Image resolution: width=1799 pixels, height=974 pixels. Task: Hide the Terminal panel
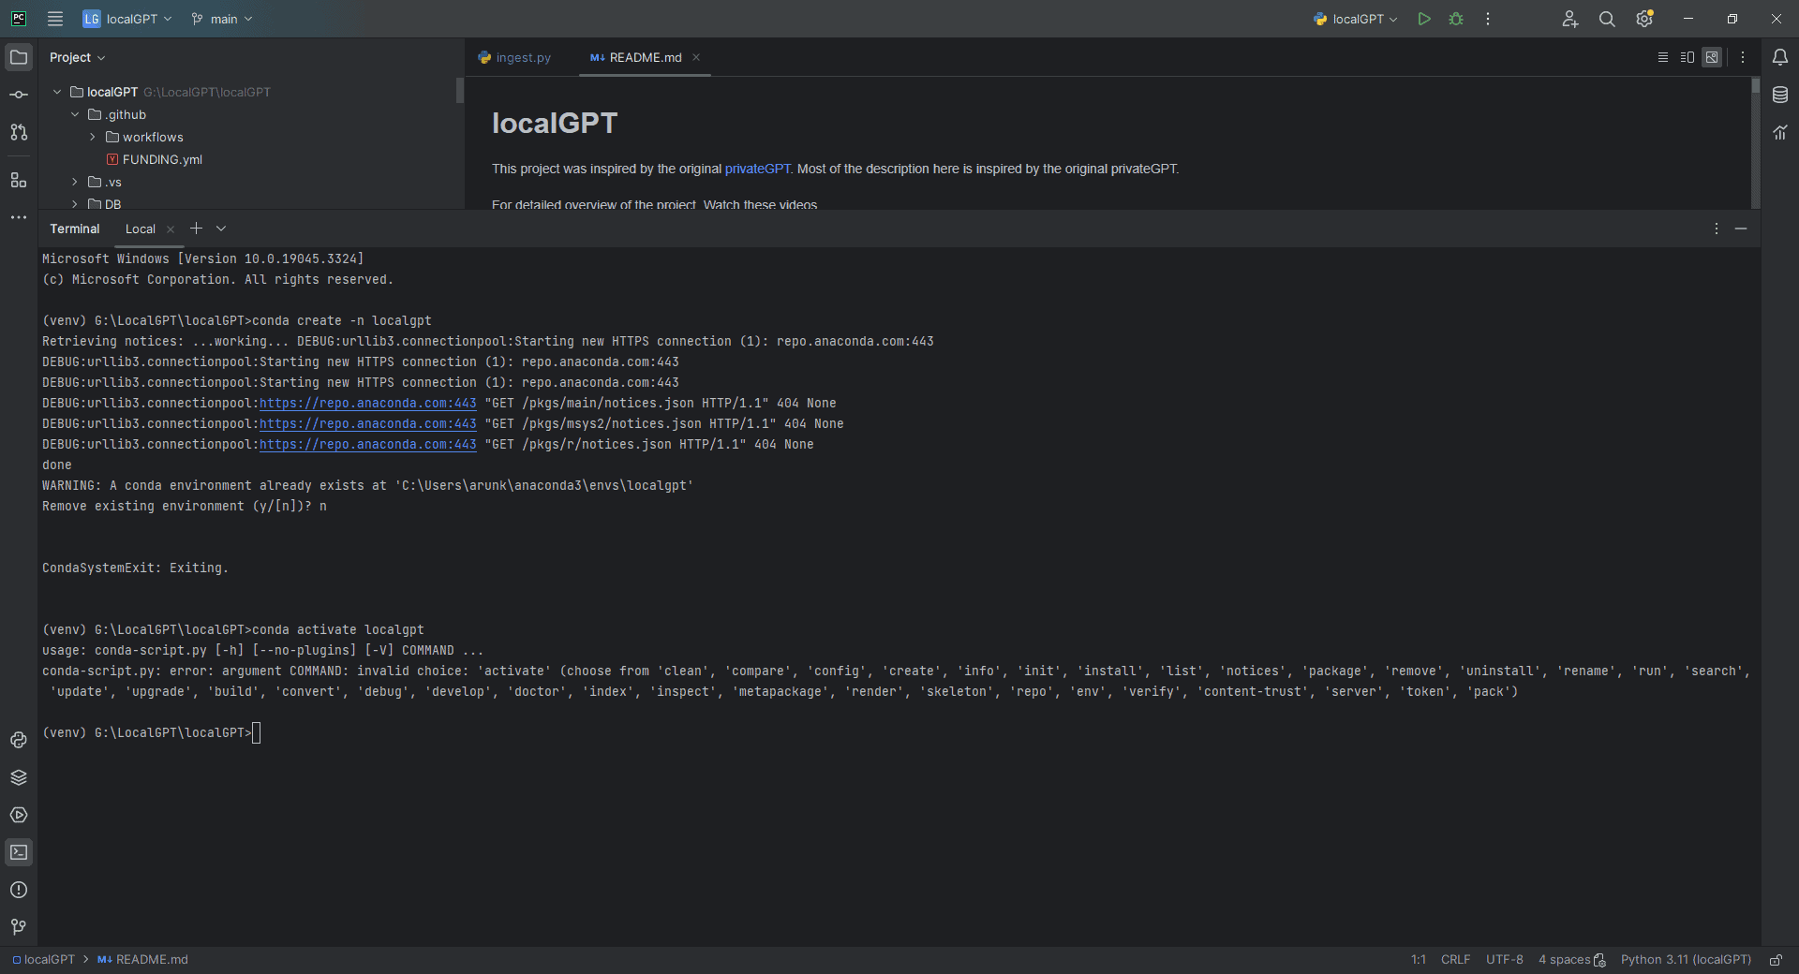click(1741, 229)
